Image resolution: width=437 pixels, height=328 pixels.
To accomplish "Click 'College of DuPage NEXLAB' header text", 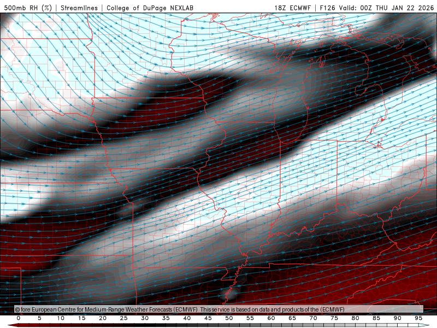I will click(150, 8).
